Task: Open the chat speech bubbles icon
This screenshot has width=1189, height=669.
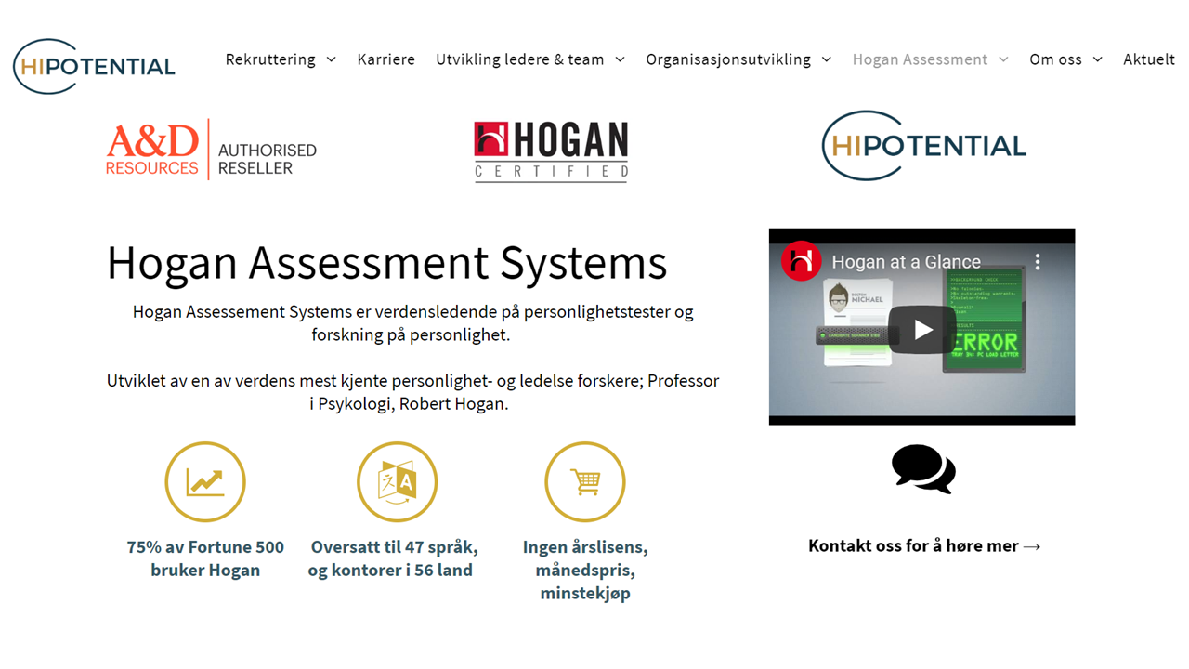Action: point(922,469)
